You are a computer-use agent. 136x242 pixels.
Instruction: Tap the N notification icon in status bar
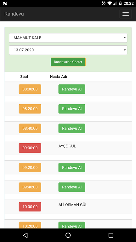5,3
